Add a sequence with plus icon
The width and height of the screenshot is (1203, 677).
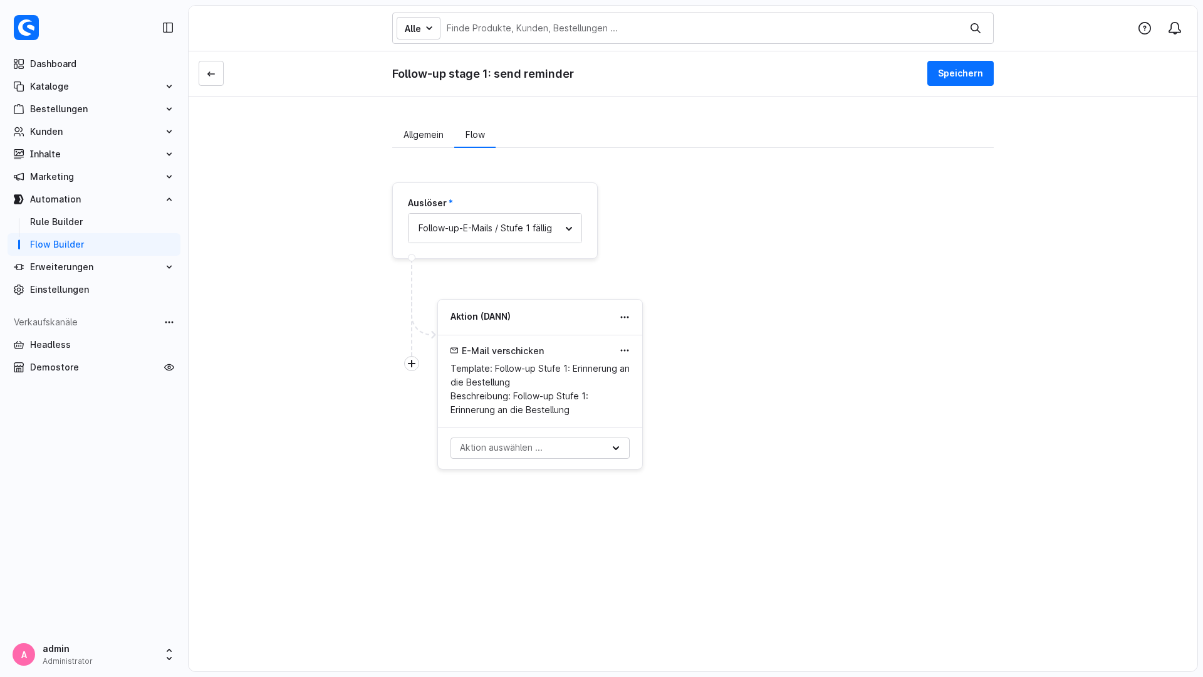coord(412,364)
